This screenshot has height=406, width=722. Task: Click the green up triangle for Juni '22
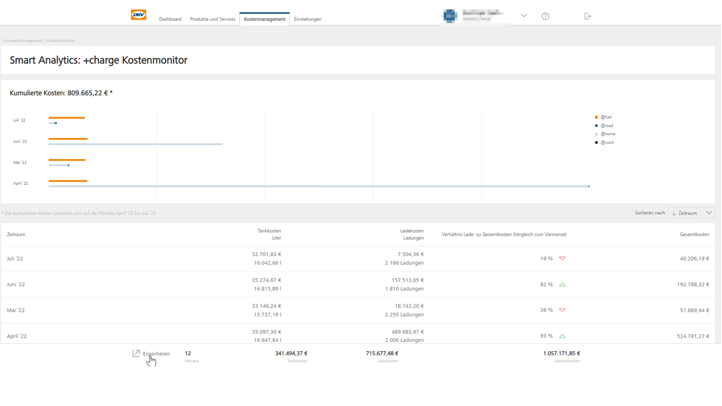click(562, 285)
